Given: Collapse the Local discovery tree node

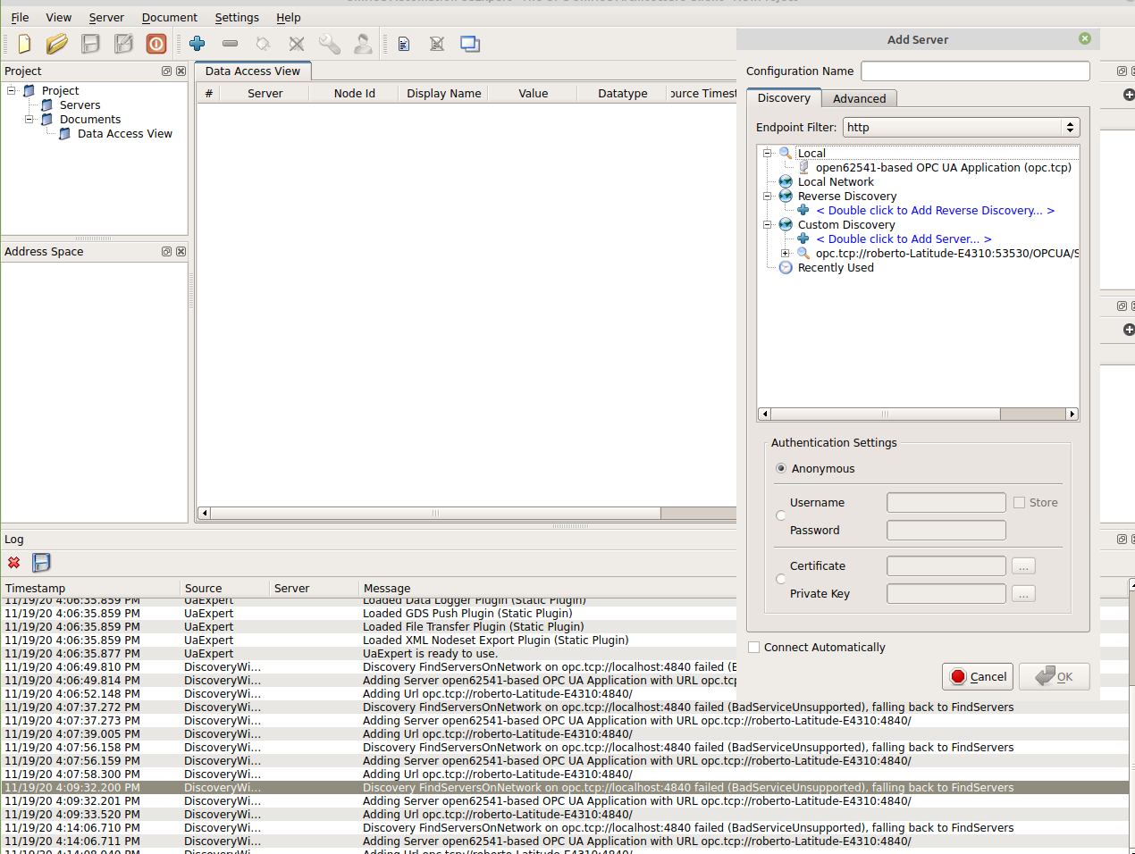Looking at the screenshot, I should (767, 153).
